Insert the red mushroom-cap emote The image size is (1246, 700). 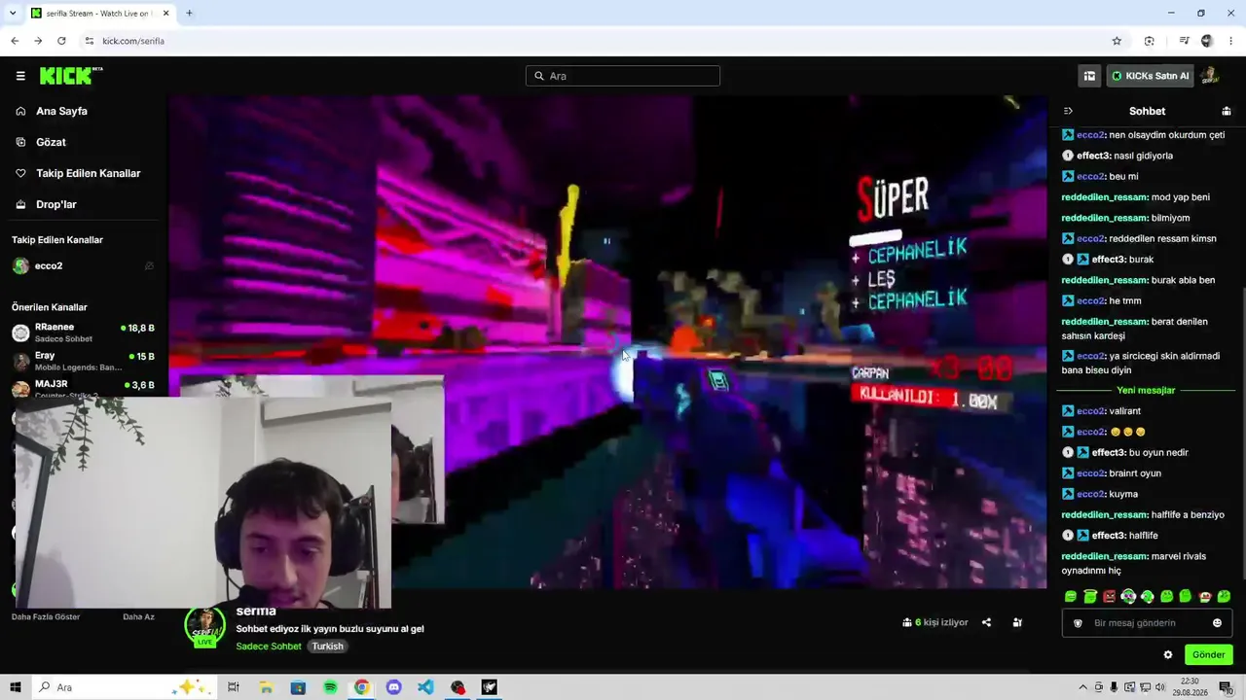click(x=1205, y=596)
